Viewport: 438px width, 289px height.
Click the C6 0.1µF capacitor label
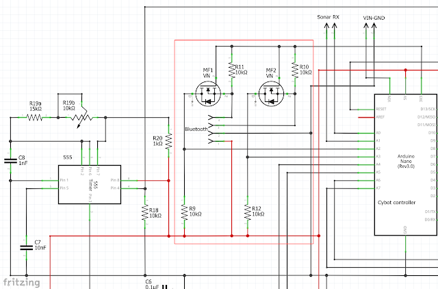152,284
